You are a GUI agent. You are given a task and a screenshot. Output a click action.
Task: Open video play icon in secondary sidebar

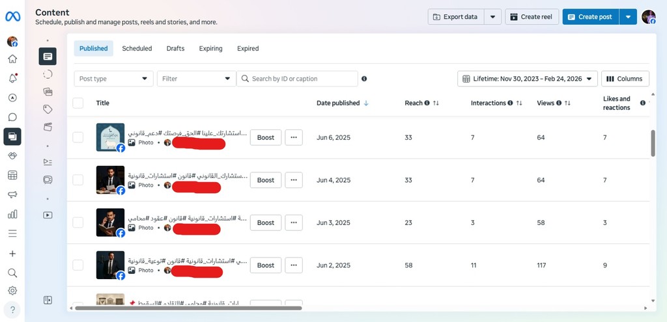tap(48, 215)
